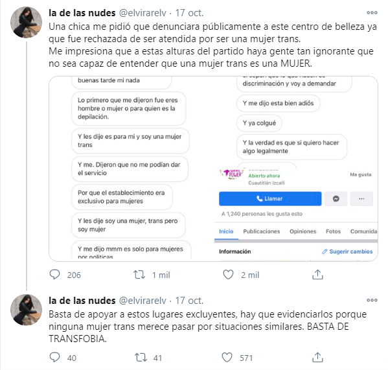Image resolution: width=388 pixels, height=370 pixels.
Task: Open @elvirarelv handle on second tweet
Action: point(143,301)
